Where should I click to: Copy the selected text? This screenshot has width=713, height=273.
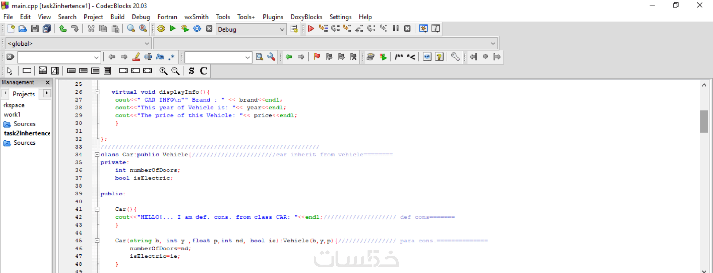103,28
